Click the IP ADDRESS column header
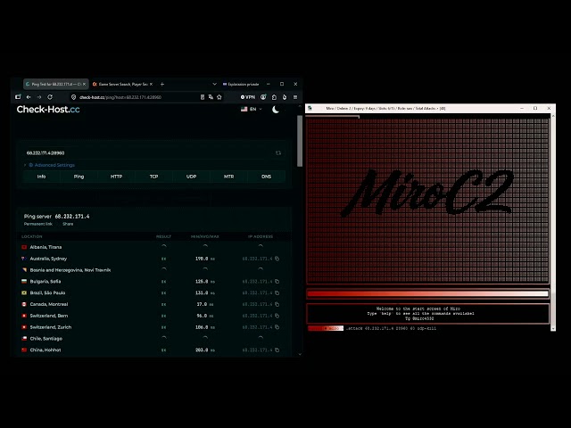The width and height of the screenshot is (571, 428). coord(261,236)
